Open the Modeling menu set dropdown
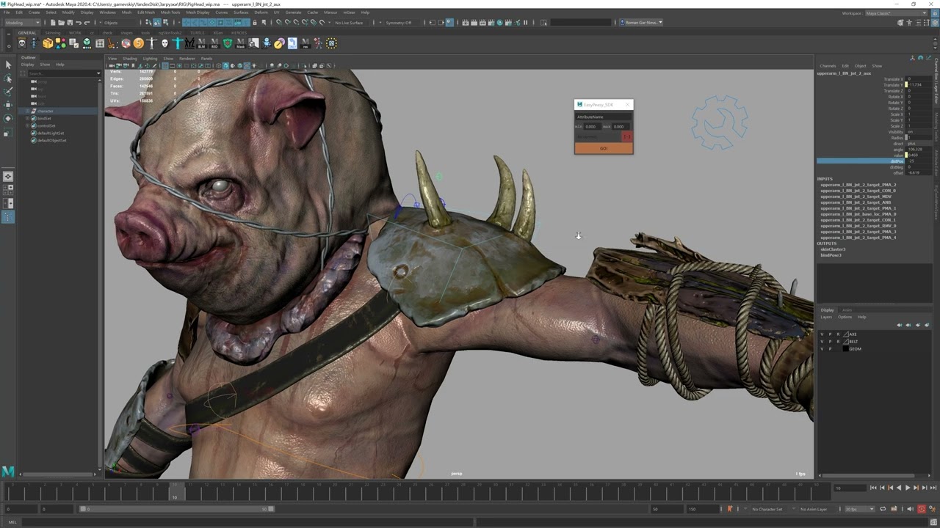The height and width of the screenshot is (528, 940). click(22, 23)
